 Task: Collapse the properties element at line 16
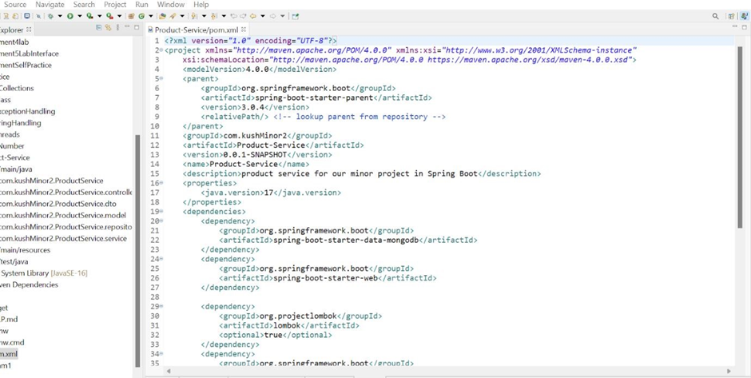(162, 183)
